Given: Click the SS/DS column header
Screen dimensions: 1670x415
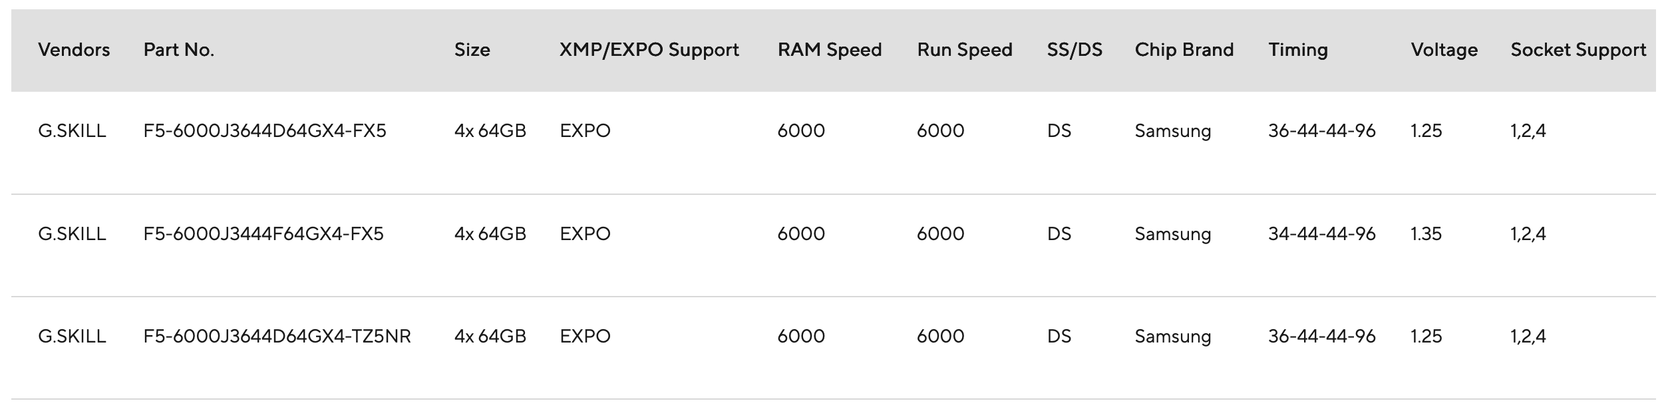Looking at the screenshot, I should pos(1074,50).
